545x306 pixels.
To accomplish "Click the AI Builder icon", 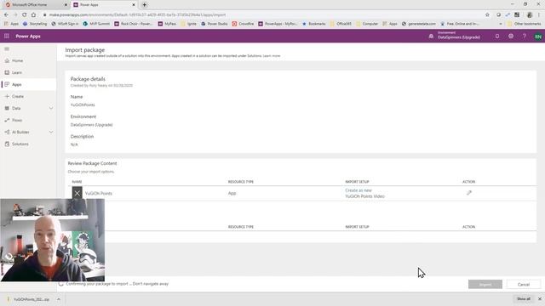I will pyautogui.click(x=7, y=133).
